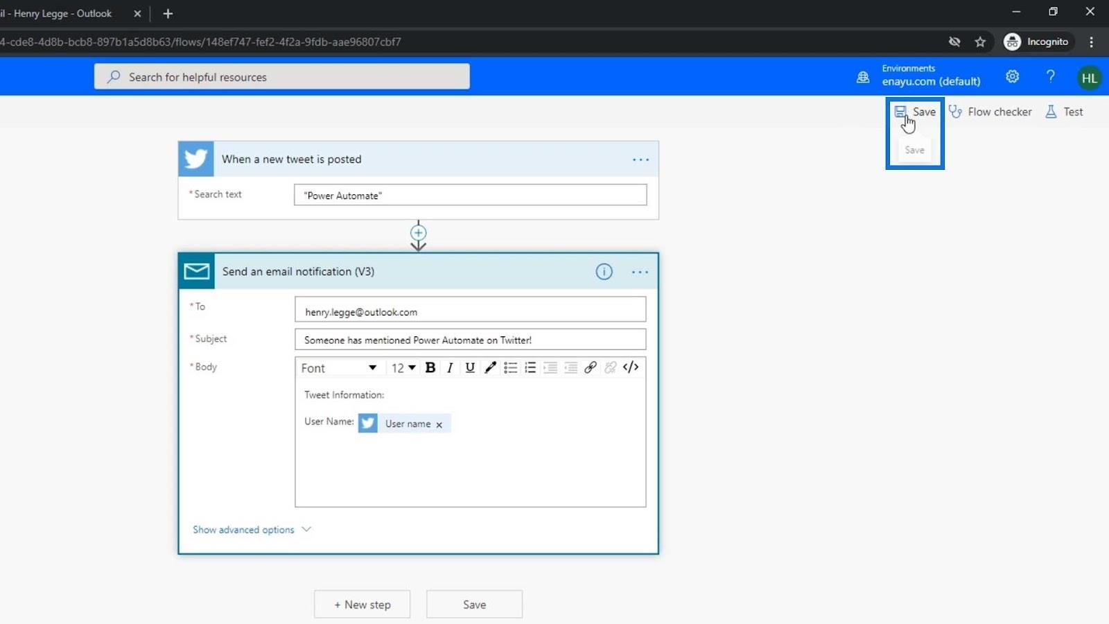The height and width of the screenshot is (624, 1109).
Task: Edit the To email address field
Action: 471,310
